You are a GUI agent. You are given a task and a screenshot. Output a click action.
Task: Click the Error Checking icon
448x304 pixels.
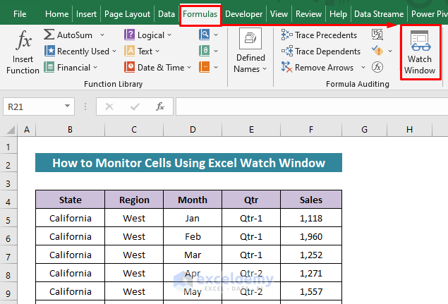pyautogui.click(x=378, y=51)
